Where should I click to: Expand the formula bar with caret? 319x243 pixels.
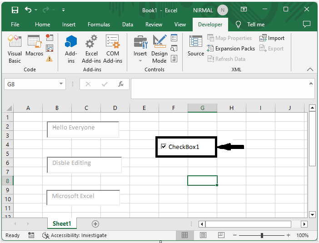(311, 84)
